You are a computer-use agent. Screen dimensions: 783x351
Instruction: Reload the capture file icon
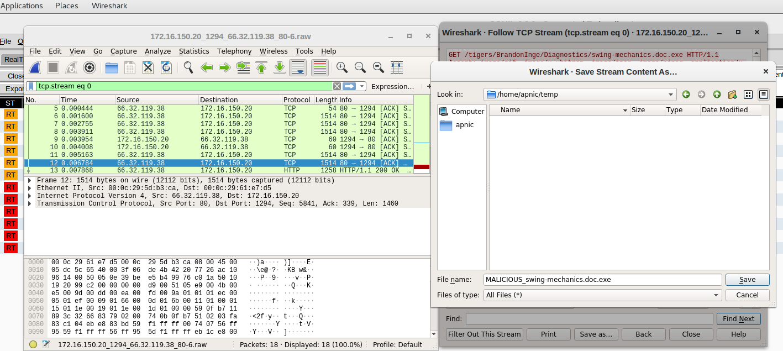pyautogui.click(x=166, y=67)
